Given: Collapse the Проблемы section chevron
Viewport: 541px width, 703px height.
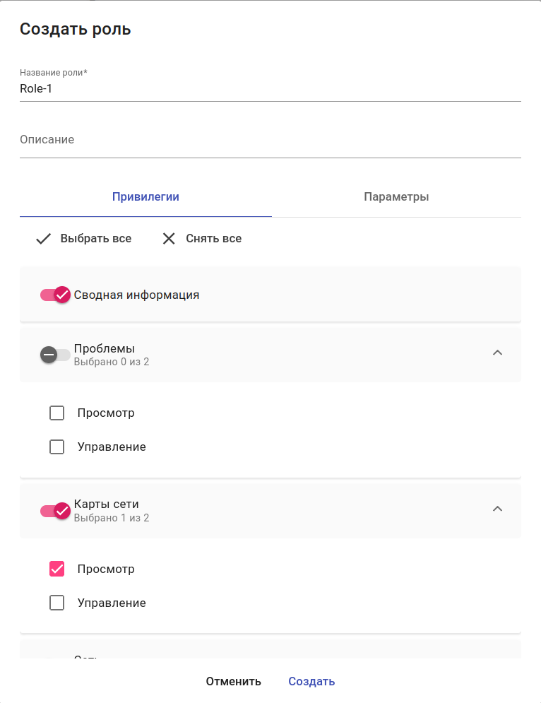Looking at the screenshot, I should coord(497,353).
